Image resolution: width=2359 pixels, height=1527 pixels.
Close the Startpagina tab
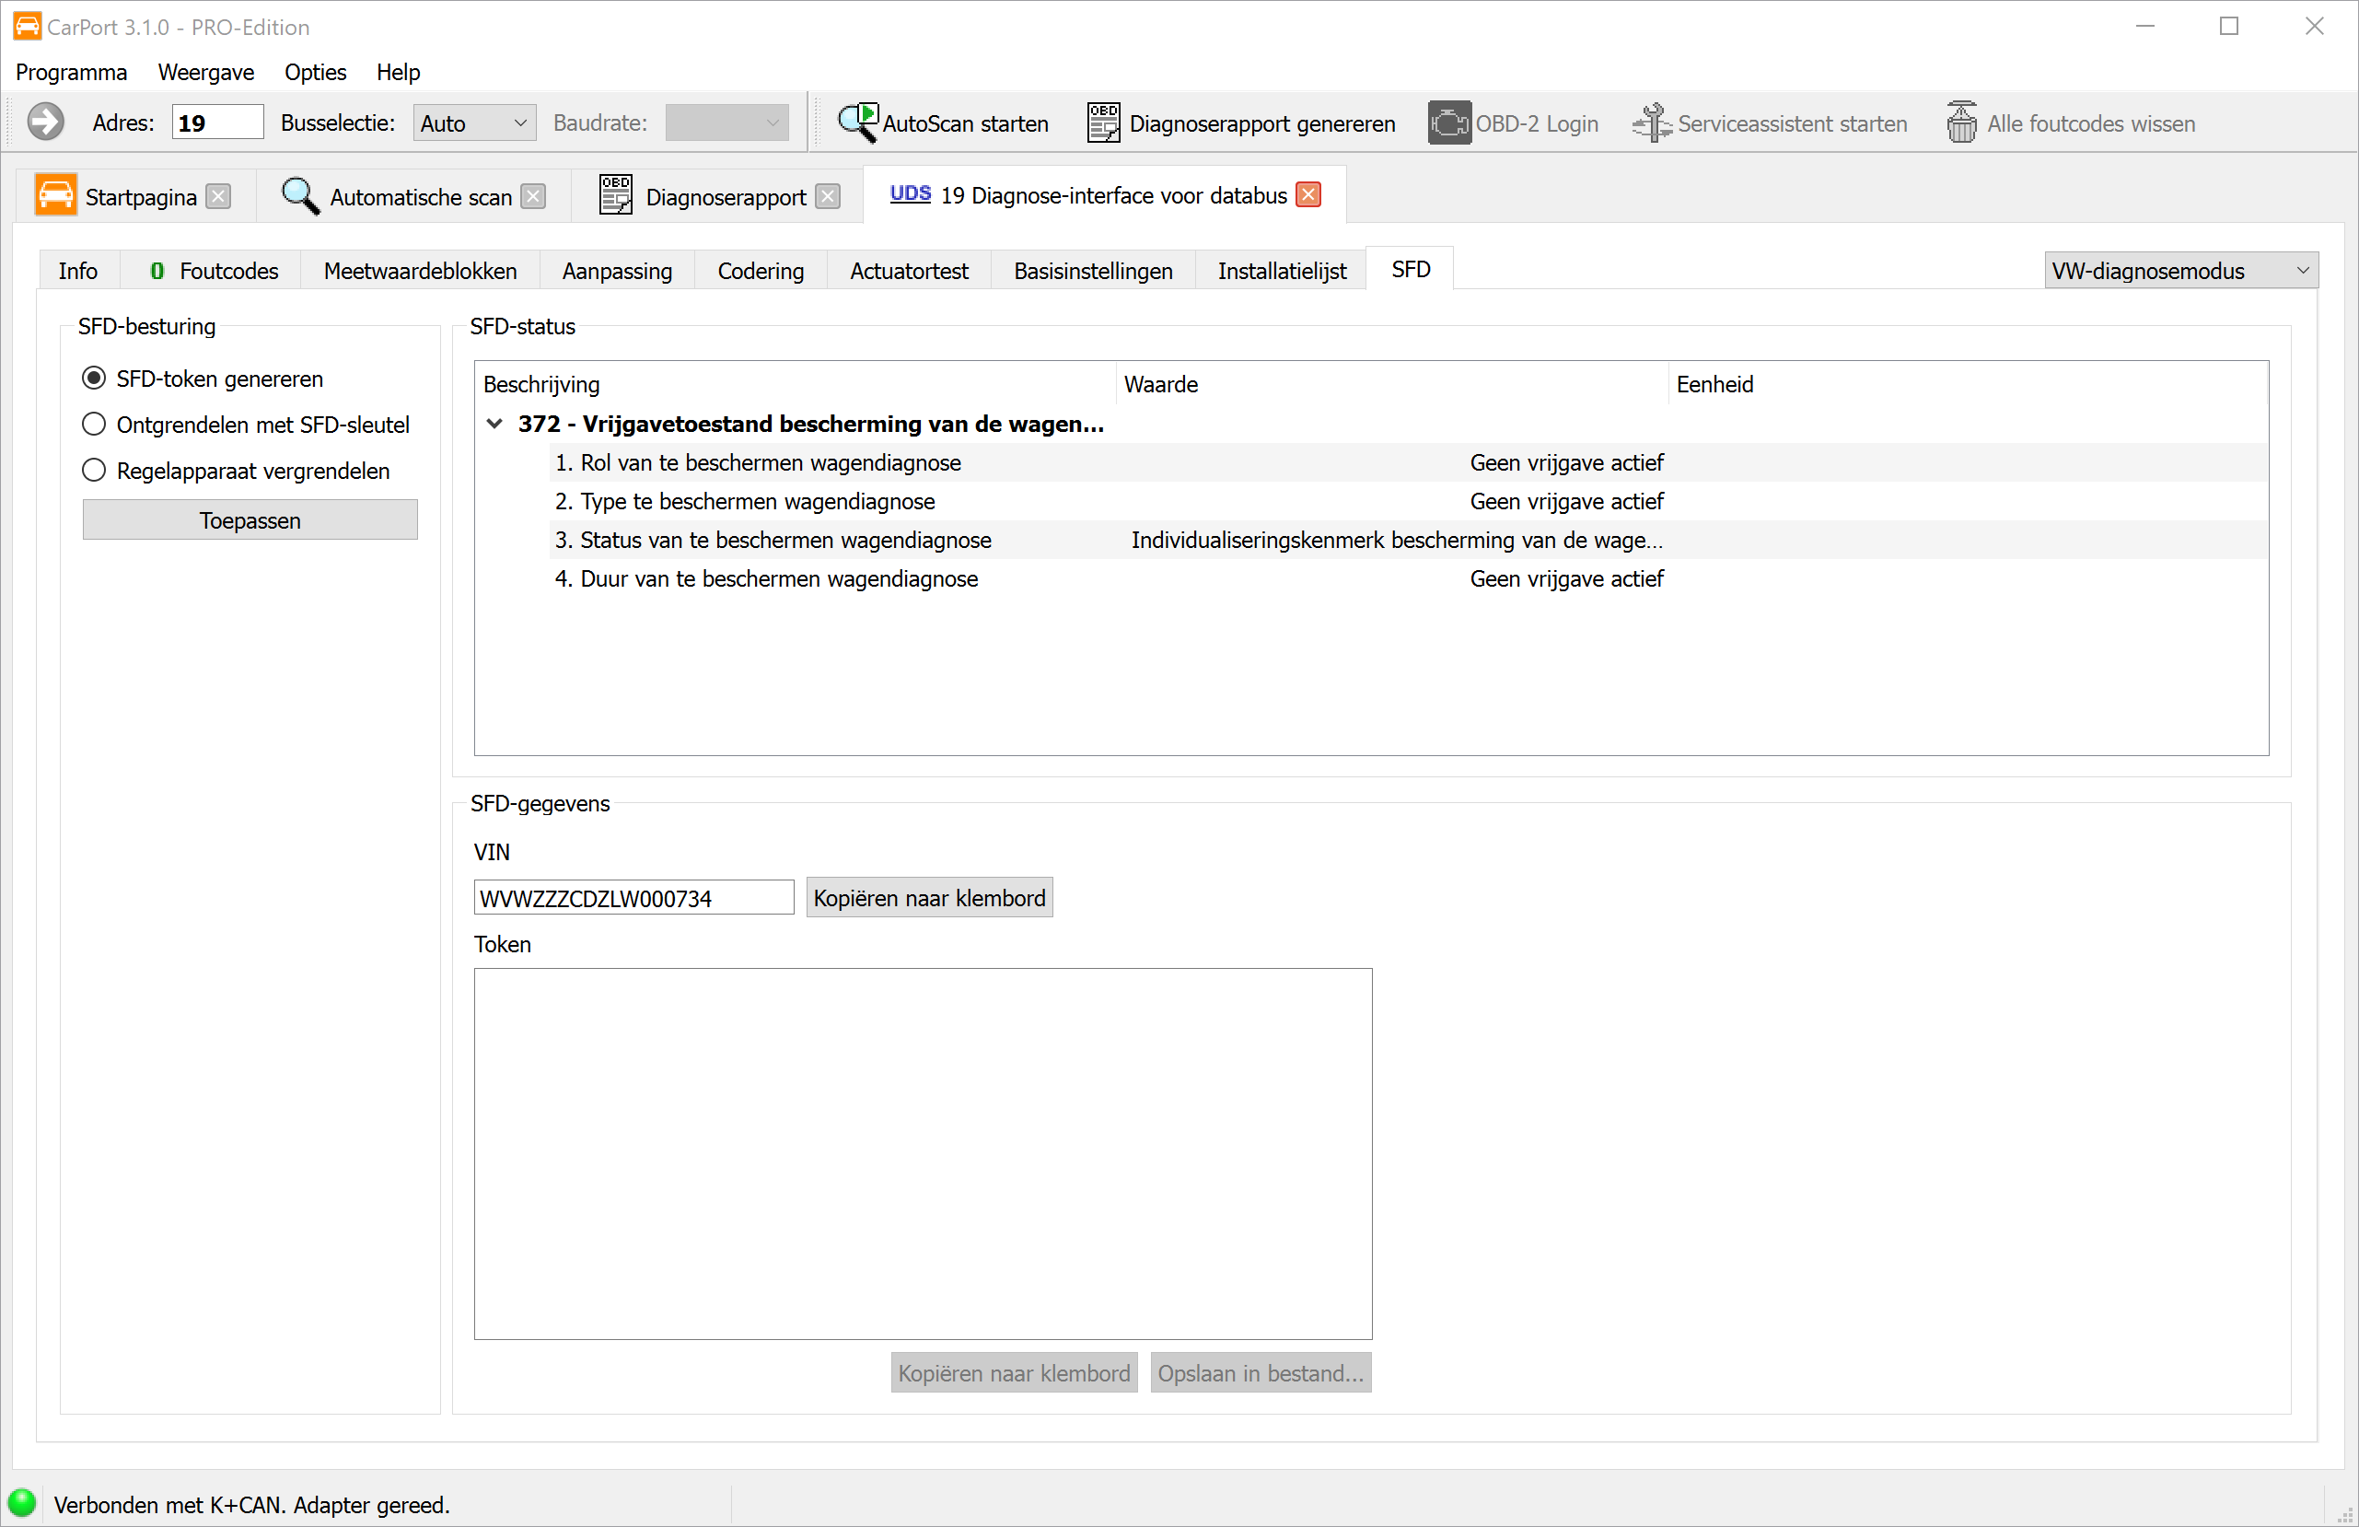point(219,196)
